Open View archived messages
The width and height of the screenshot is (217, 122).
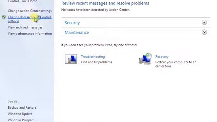(25, 27)
